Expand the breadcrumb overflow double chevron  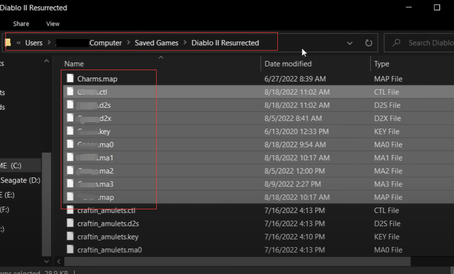coord(18,43)
